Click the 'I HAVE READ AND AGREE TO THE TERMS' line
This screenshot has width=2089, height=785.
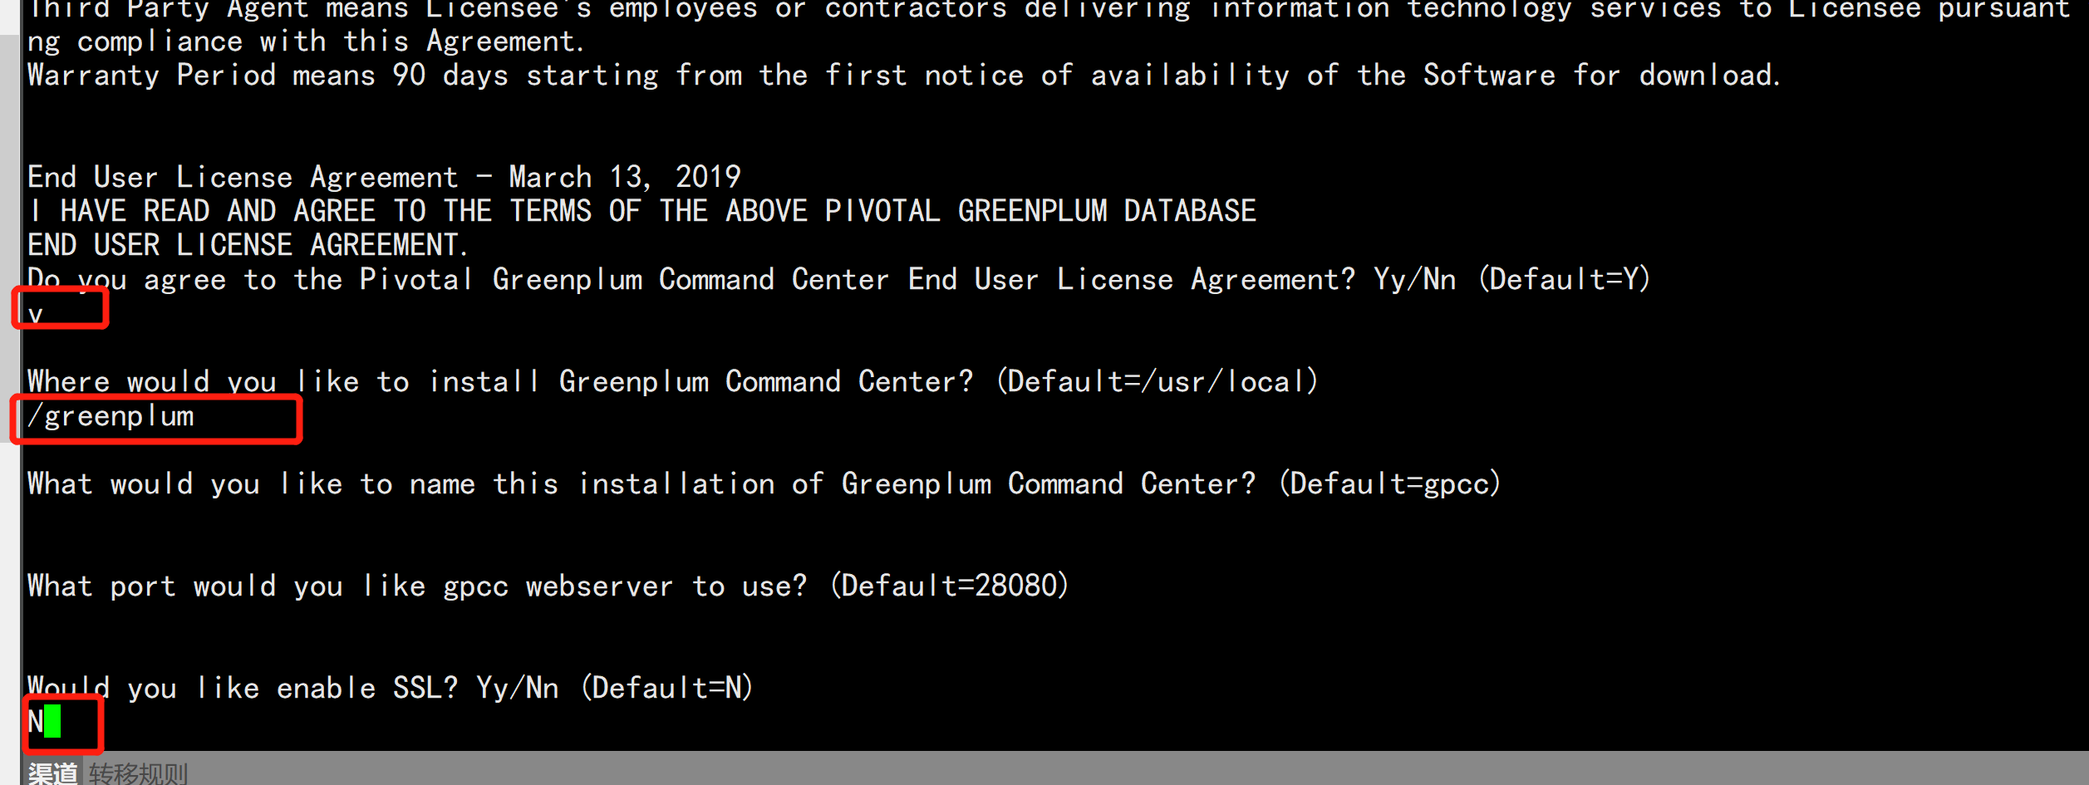point(641,211)
